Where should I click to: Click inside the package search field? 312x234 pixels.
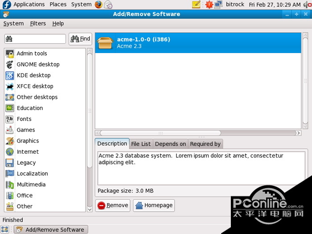point(35,39)
